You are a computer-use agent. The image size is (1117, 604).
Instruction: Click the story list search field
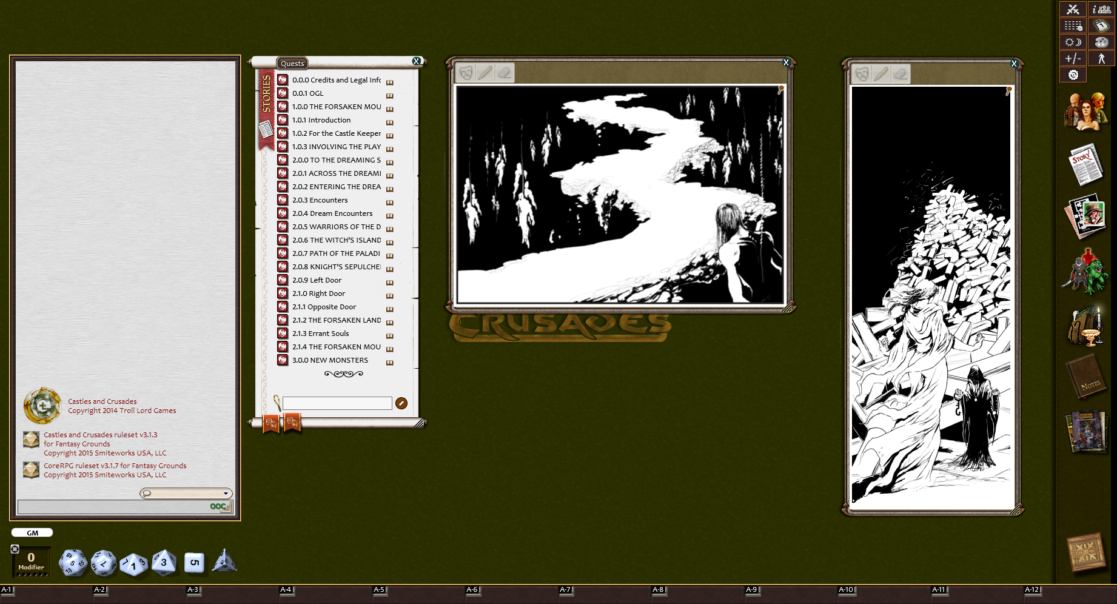337,403
